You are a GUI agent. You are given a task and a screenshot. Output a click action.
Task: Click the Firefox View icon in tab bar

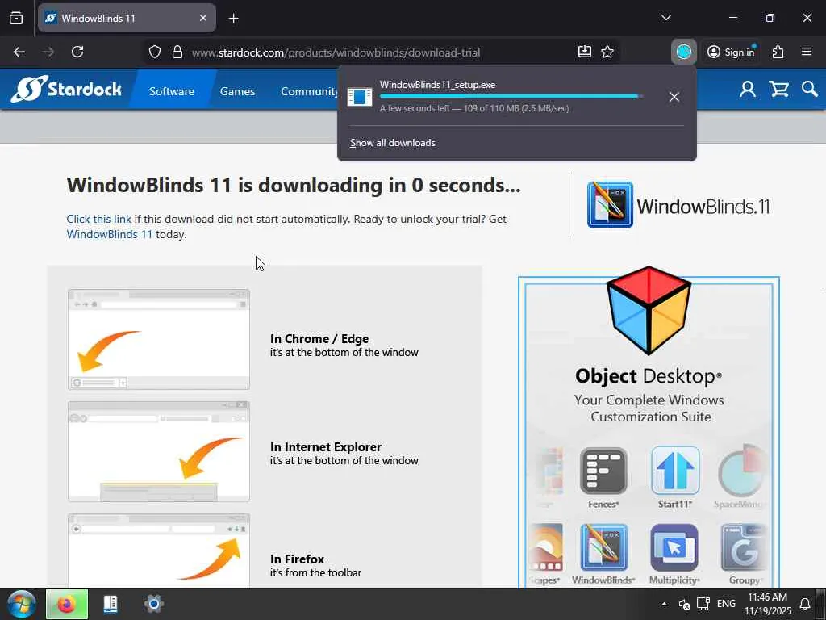[x=16, y=18]
